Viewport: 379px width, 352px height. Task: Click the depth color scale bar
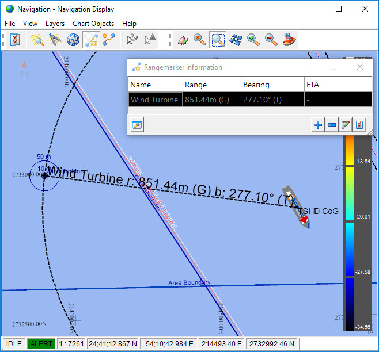pos(348,230)
